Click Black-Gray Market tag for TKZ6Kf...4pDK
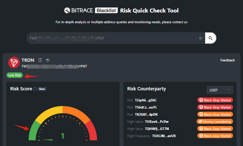The height and width of the screenshot is (146, 243). pyautogui.click(x=215, y=114)
